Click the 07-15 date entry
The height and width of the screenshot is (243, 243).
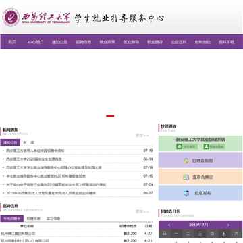point(148,176)
